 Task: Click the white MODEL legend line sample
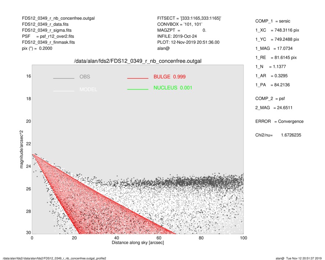click(x=64, y=91)
